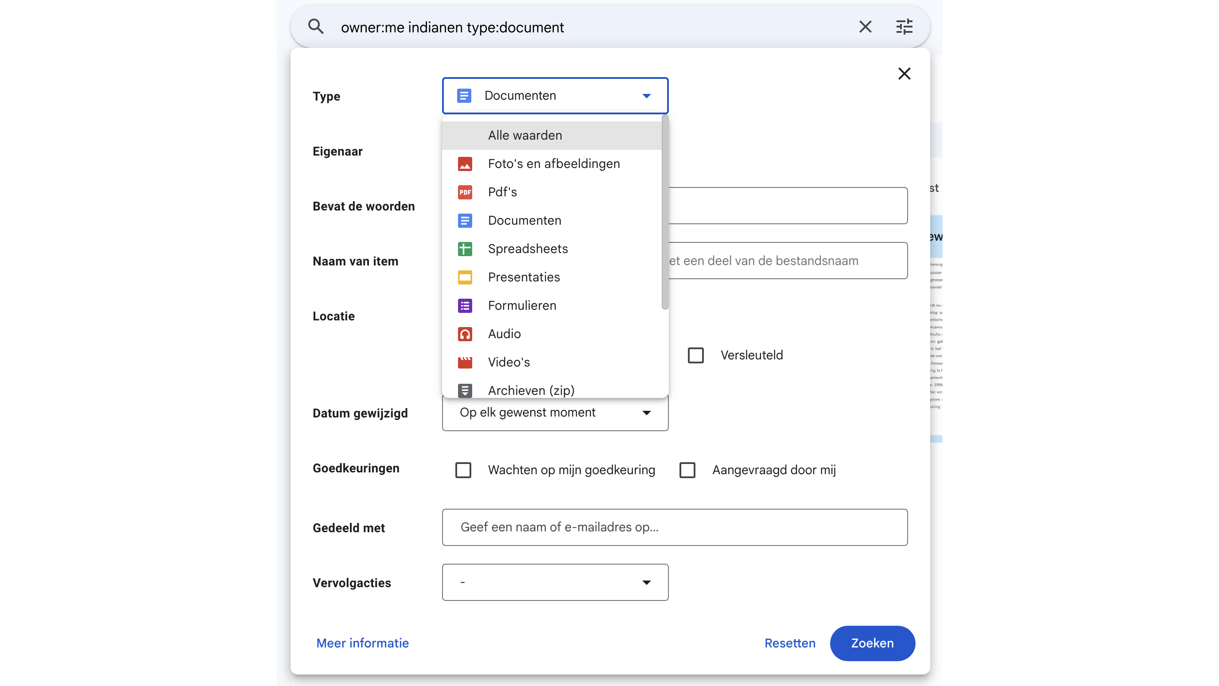Screen dimensions: 1219x686
Task: Select the purple Formulieren icon
Action: tap(465, 306)
